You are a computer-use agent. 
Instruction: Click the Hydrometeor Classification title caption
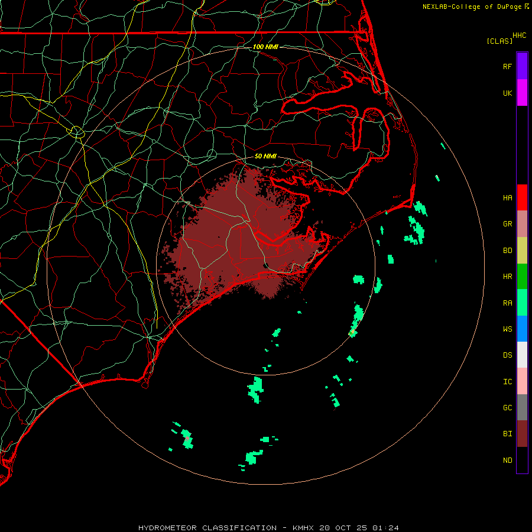click(x=268, y=528)
